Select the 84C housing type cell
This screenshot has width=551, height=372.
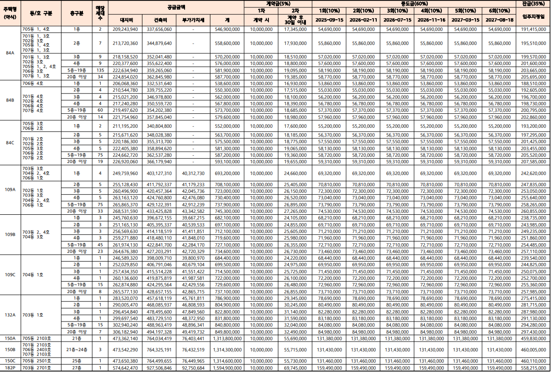pyautogui.click(x=10, y=143)
